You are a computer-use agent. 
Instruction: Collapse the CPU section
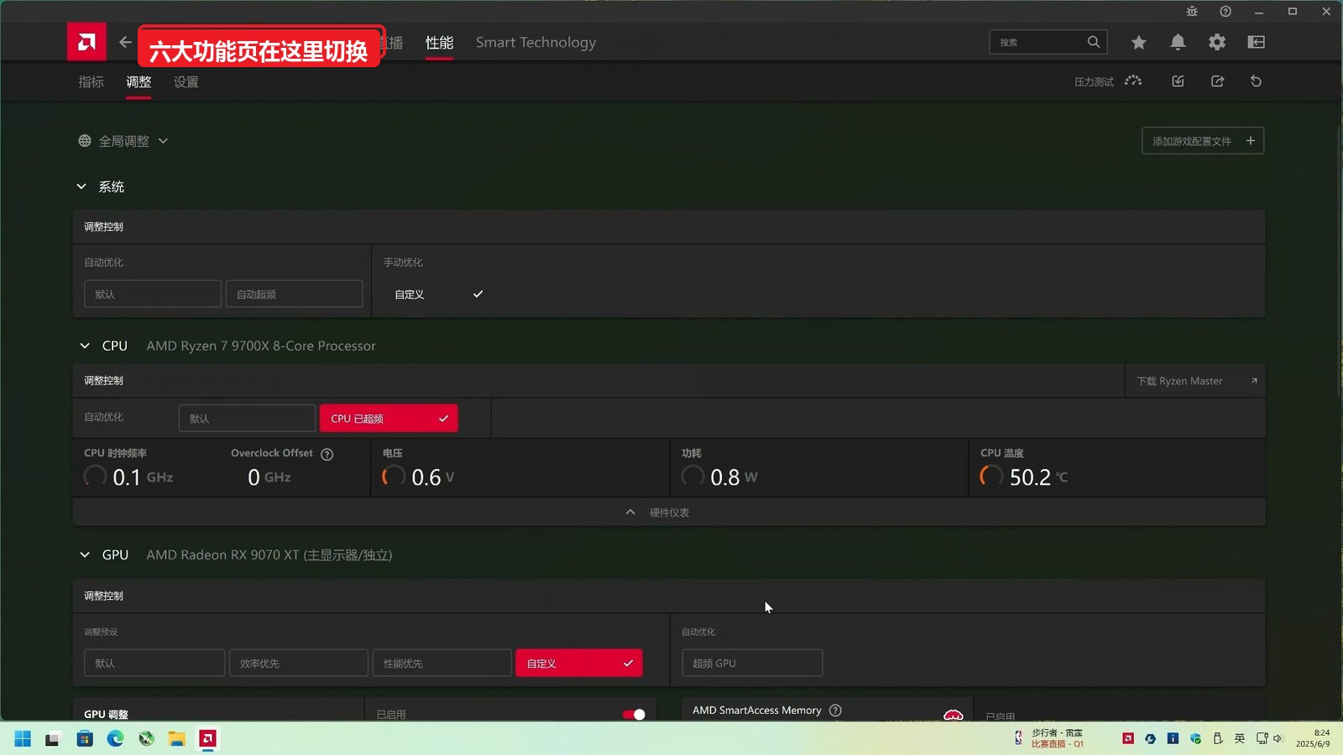pos(84,346)
